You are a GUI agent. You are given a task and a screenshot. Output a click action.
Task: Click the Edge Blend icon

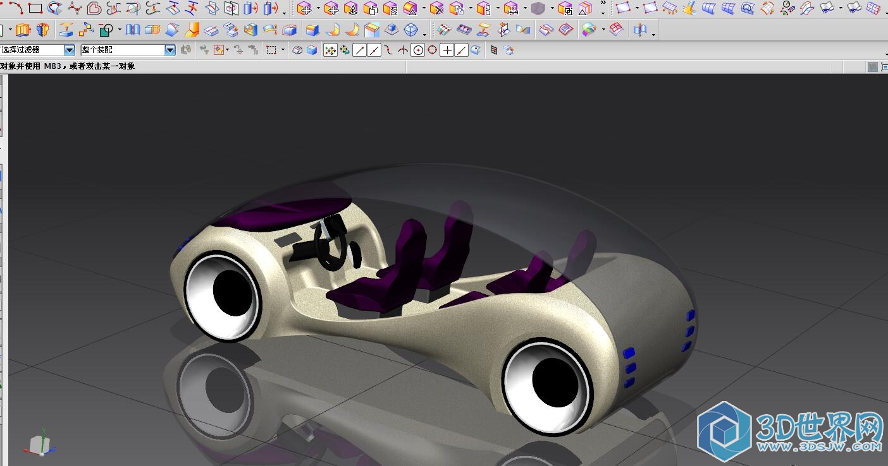click(311, 29)
